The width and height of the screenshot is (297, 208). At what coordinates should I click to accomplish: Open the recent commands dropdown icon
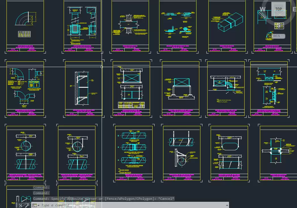point(36,205)
